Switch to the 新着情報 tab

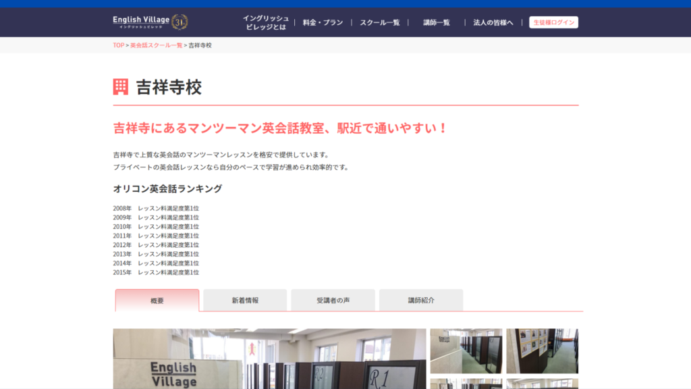click(x=245, y=300)
